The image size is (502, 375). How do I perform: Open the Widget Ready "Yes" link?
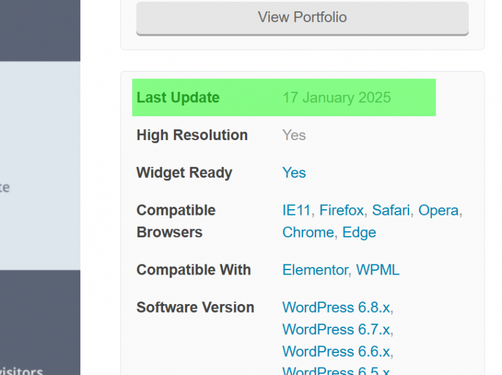pyautogui.click(x=294, y=173)
